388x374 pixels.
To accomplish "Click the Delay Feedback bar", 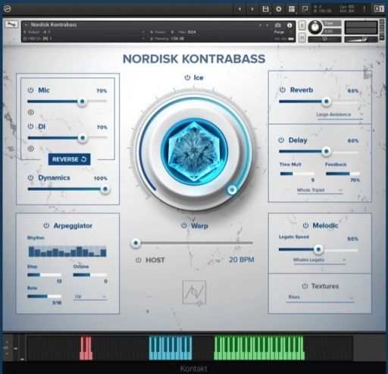I will pos(343,174).
